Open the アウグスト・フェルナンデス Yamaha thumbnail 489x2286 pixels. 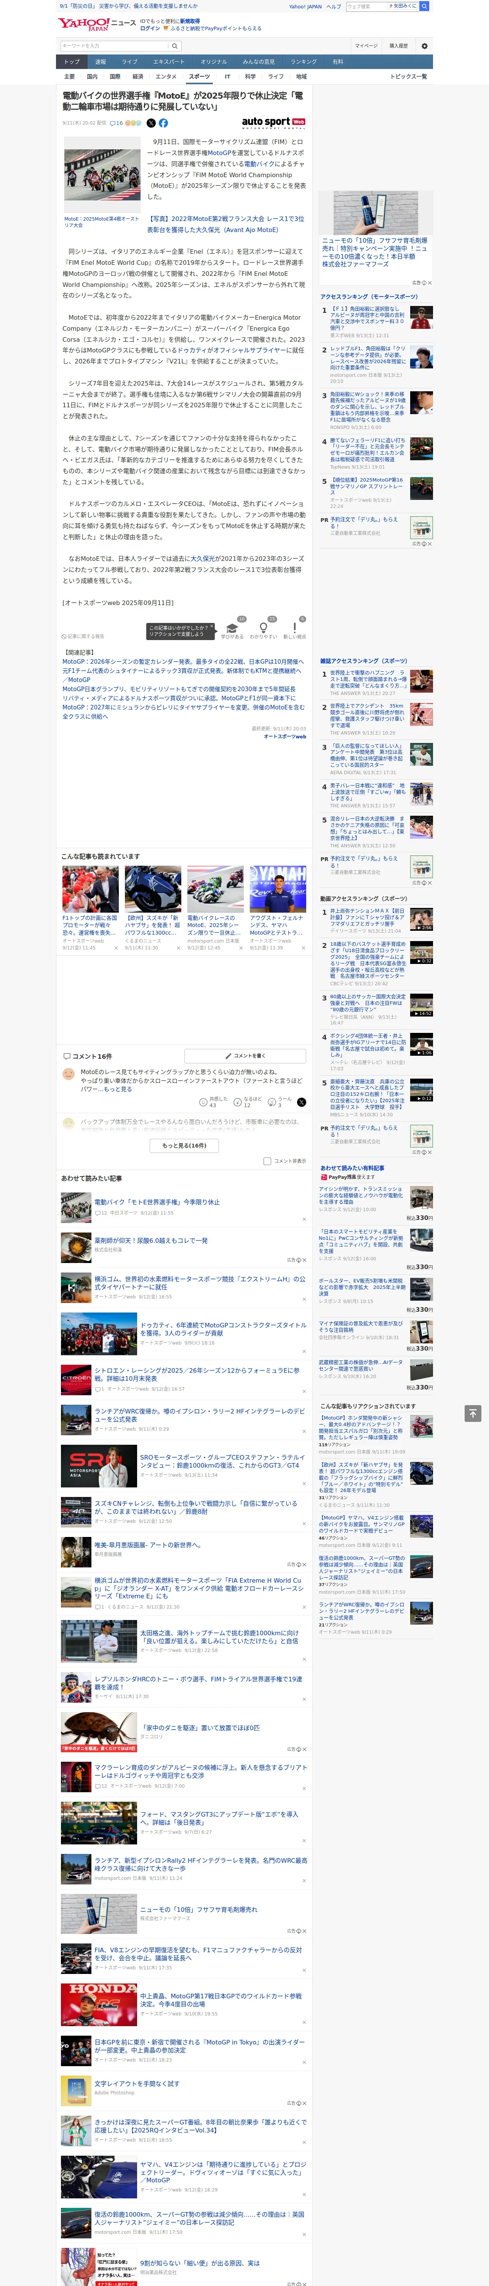coord(278,889)
